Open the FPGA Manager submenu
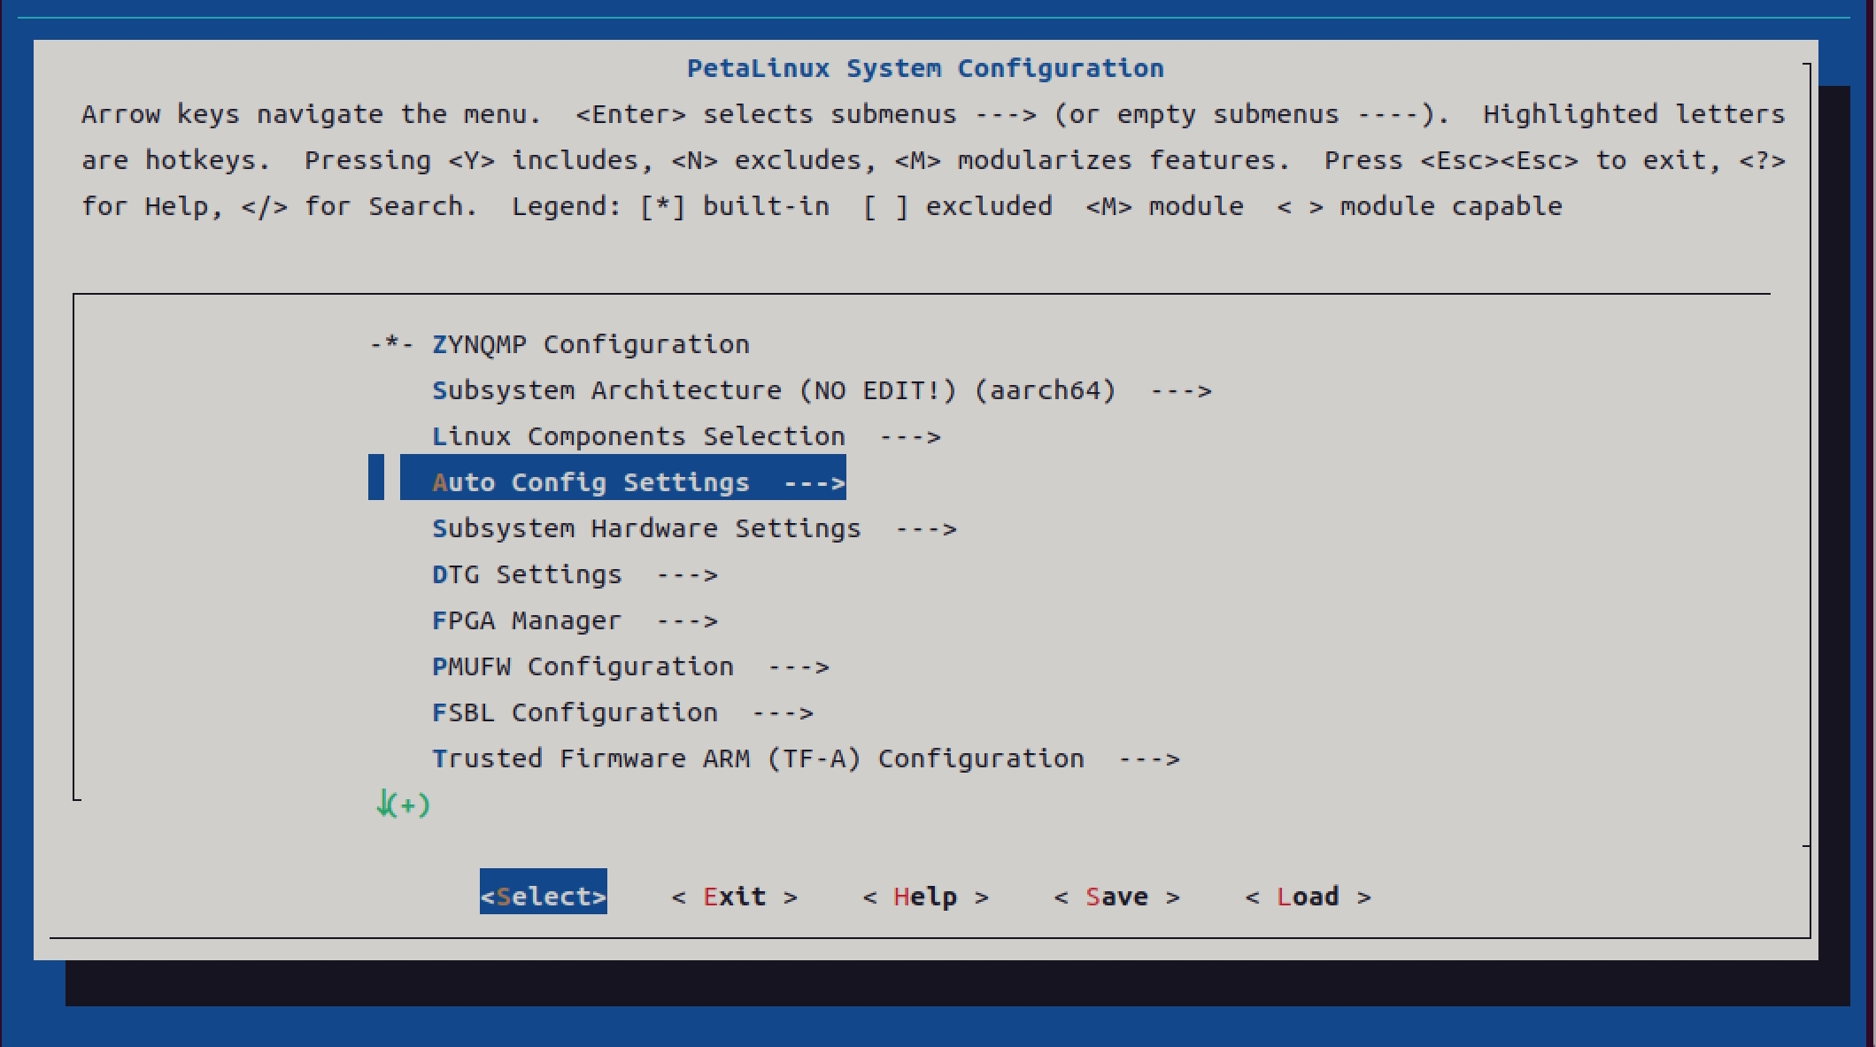 pos(575,620)
